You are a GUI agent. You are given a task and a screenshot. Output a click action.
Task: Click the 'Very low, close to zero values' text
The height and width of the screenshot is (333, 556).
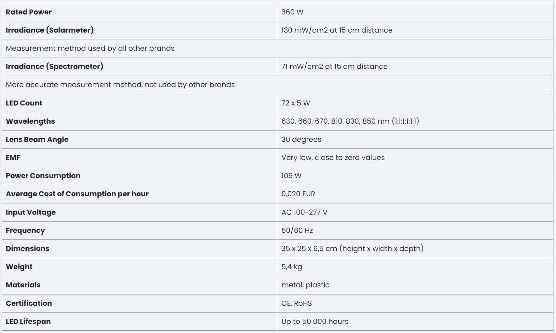[333, 158]
